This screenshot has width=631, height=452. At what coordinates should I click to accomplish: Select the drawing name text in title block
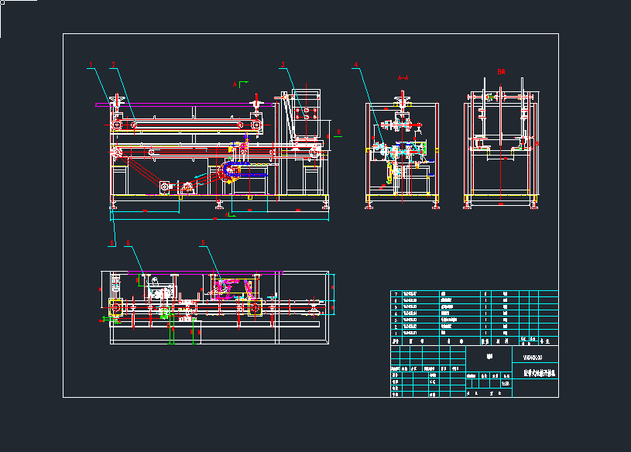click(x=534, y=373)
